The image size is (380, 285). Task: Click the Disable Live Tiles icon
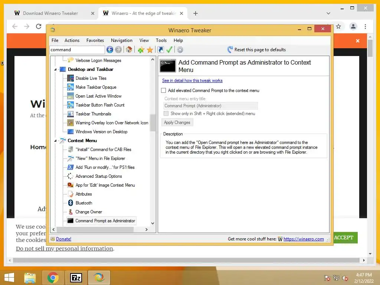(x=71, y=78)
